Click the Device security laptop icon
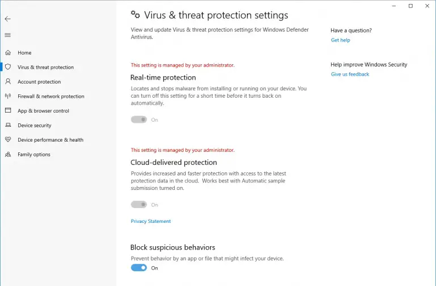Viewport: 436px width, 286px height. (x=8, y=125)
